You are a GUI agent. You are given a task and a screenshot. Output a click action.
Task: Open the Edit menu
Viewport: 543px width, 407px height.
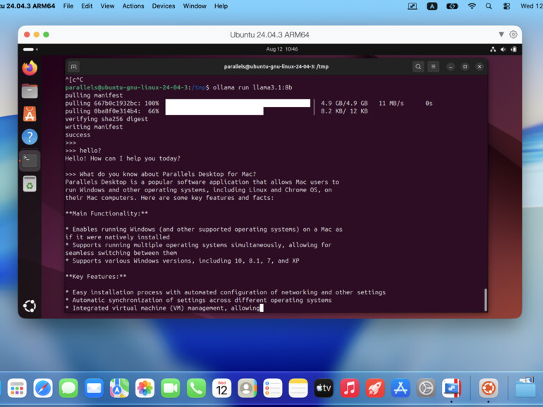(87, 6)
